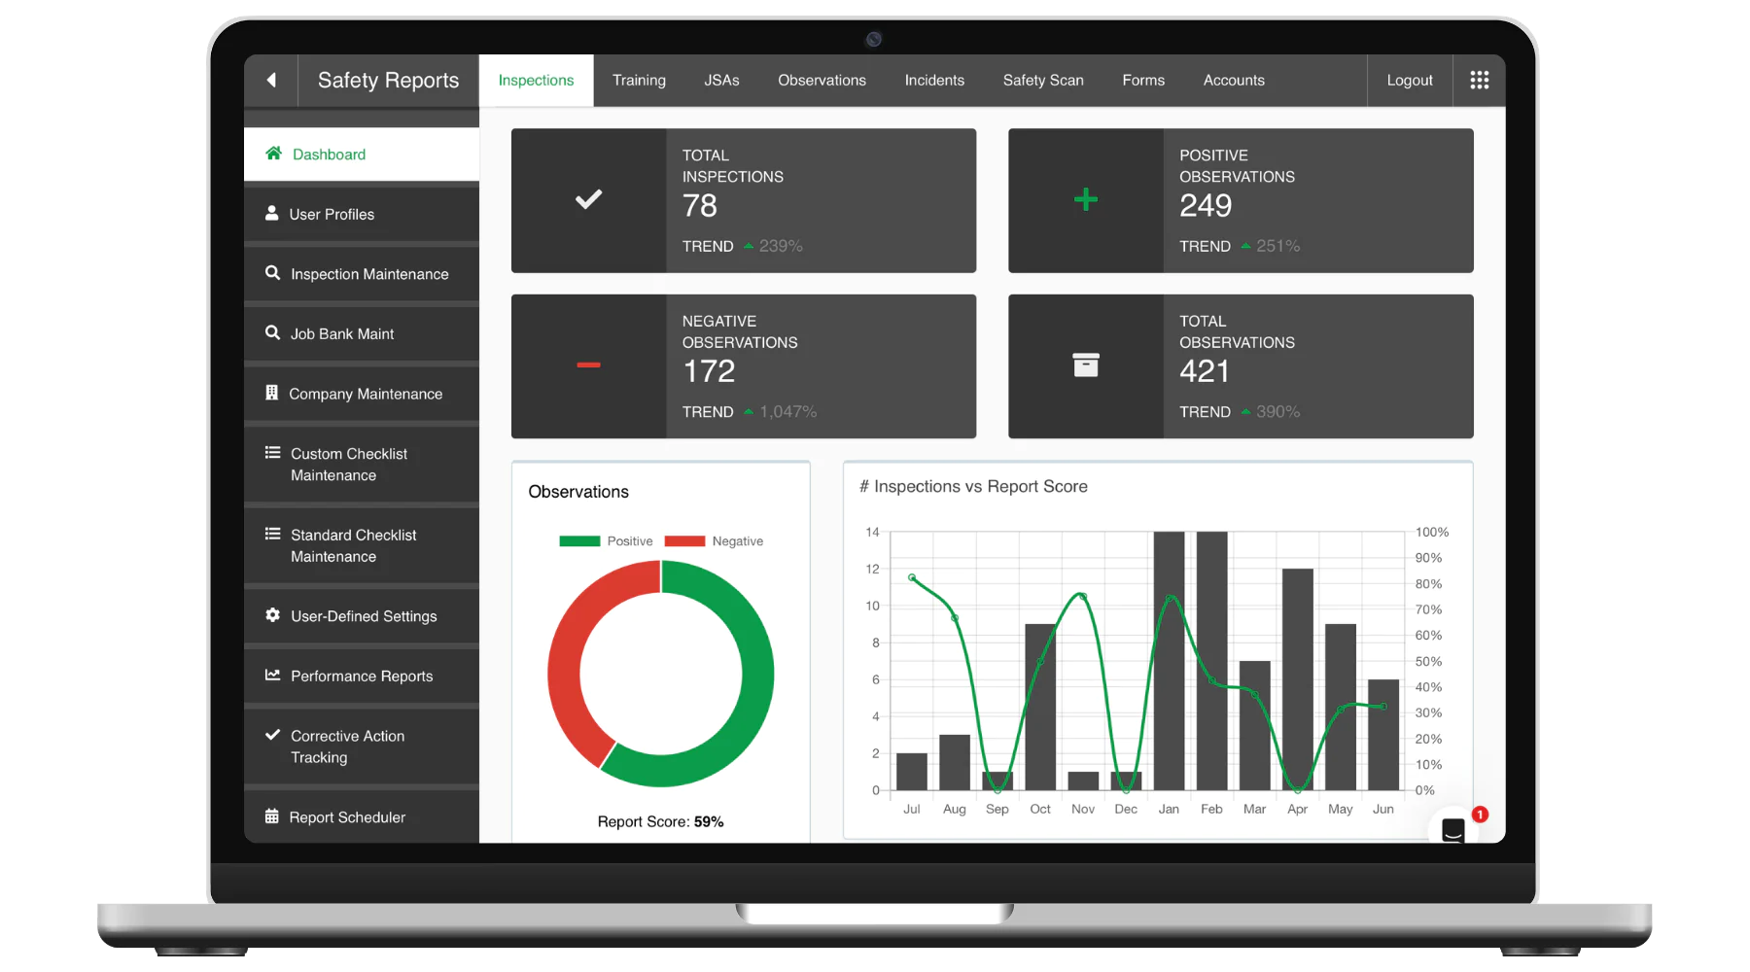This screenshot has height=972, width=1750.
Task: Open the apps grid menu icon
Action: tap(1479, 81)
